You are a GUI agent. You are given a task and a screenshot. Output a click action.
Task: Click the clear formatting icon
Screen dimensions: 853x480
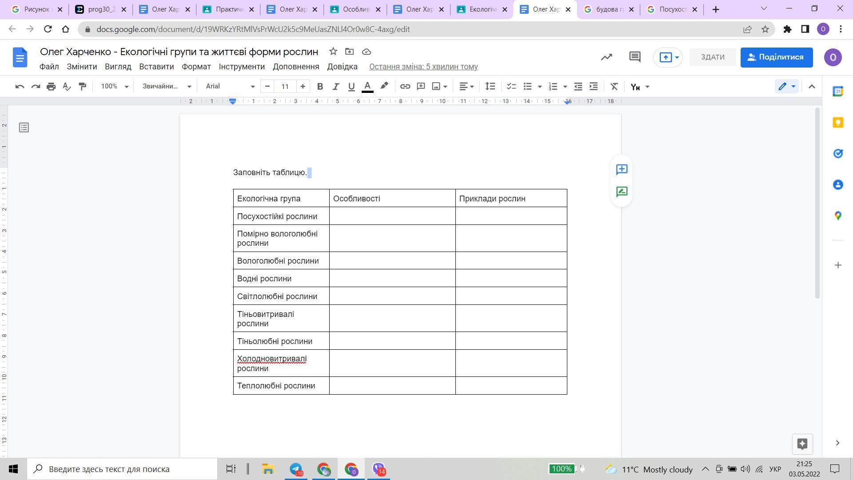pyautogui.click(x=614, y=87)
